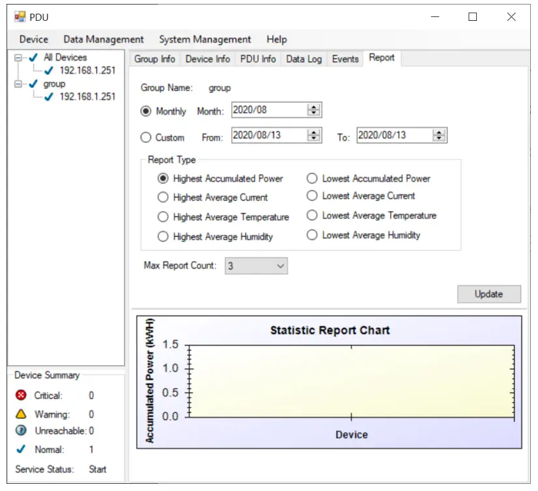This screenshot has width=538, height=491.
Task: Select the Custom date range radio button
Action: (146, 137)
